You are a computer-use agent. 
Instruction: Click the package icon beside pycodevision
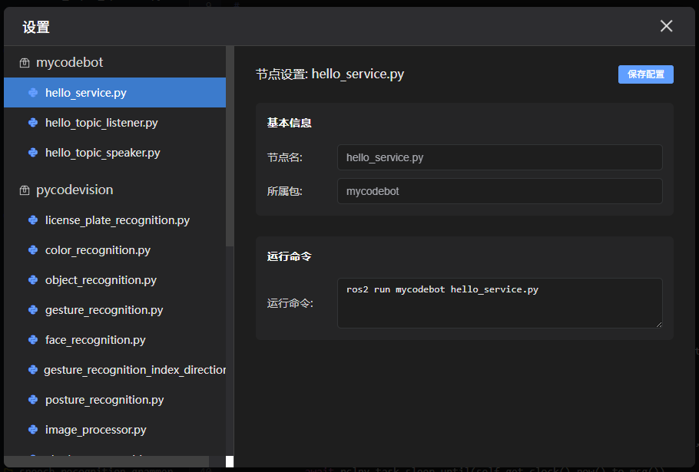point(25,190)
